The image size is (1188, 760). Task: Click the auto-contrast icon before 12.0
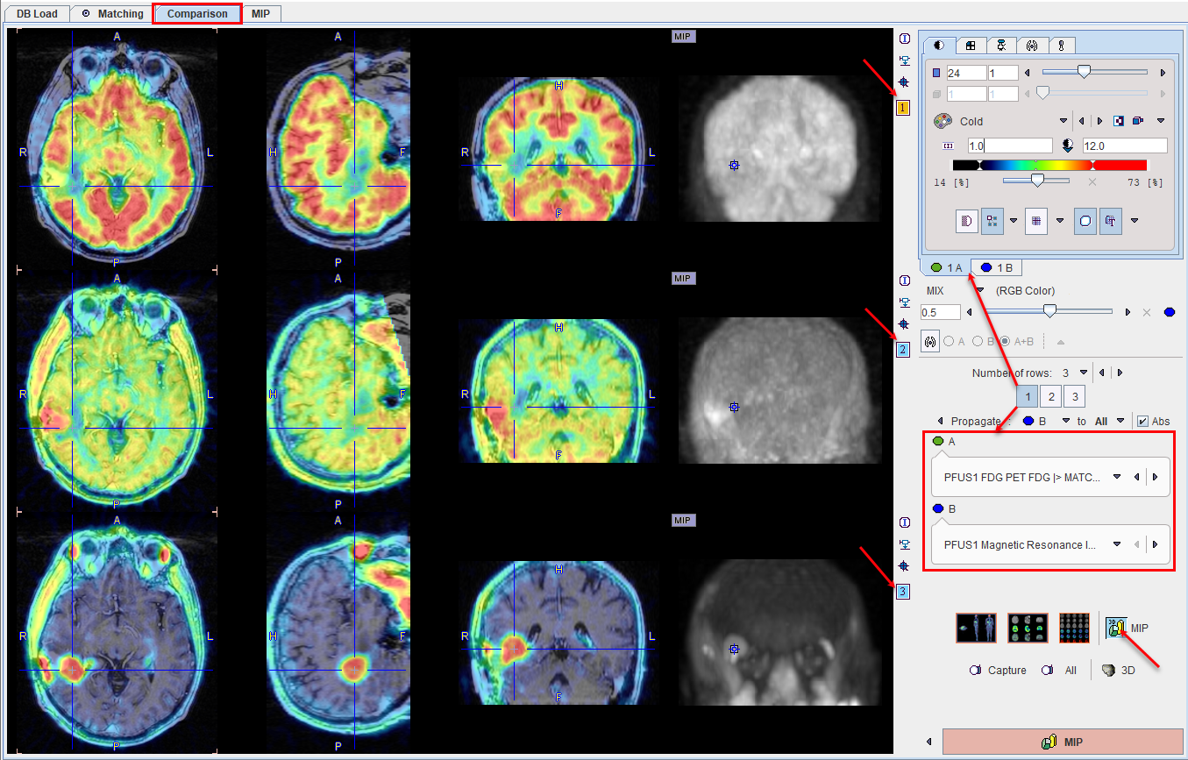1070,146
